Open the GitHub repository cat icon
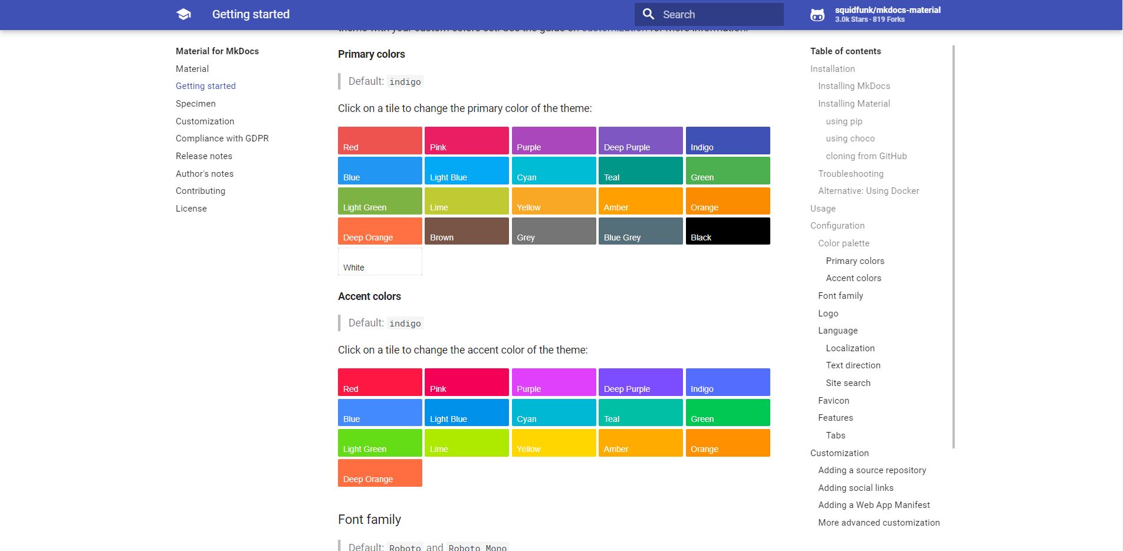The width and height of the screenshot is (1123, 551). pos(817,15)
